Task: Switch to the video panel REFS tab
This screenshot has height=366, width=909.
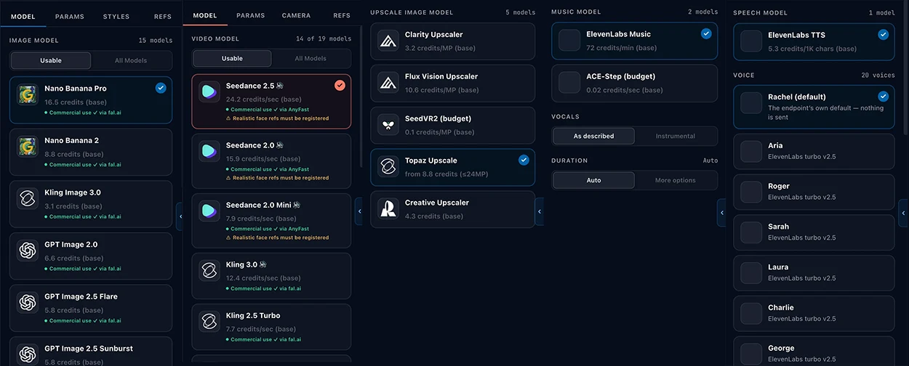Action: (x=342, y=15)
